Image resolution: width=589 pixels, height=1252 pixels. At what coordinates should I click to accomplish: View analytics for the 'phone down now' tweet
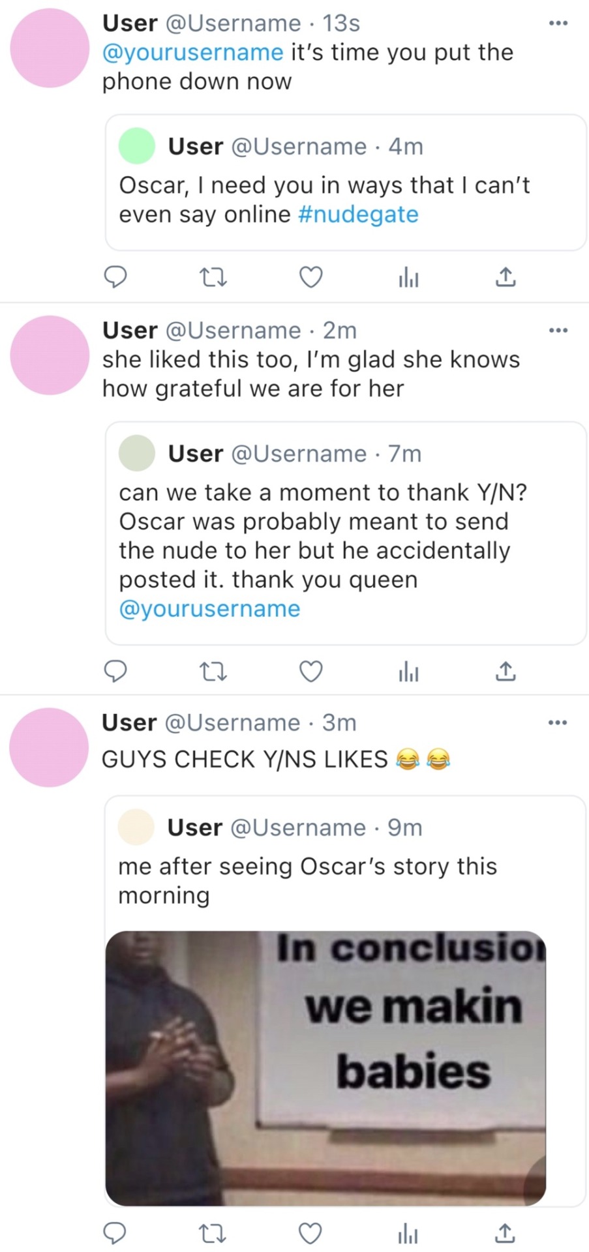[x=408, y=278]
